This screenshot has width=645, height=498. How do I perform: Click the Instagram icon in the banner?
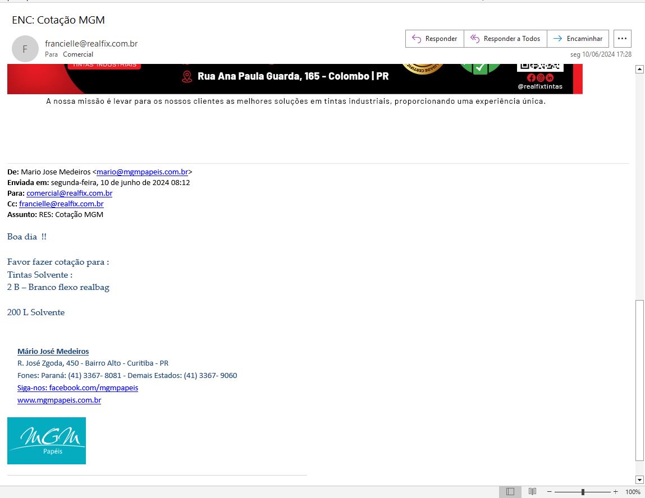click(x=540, y=78)
